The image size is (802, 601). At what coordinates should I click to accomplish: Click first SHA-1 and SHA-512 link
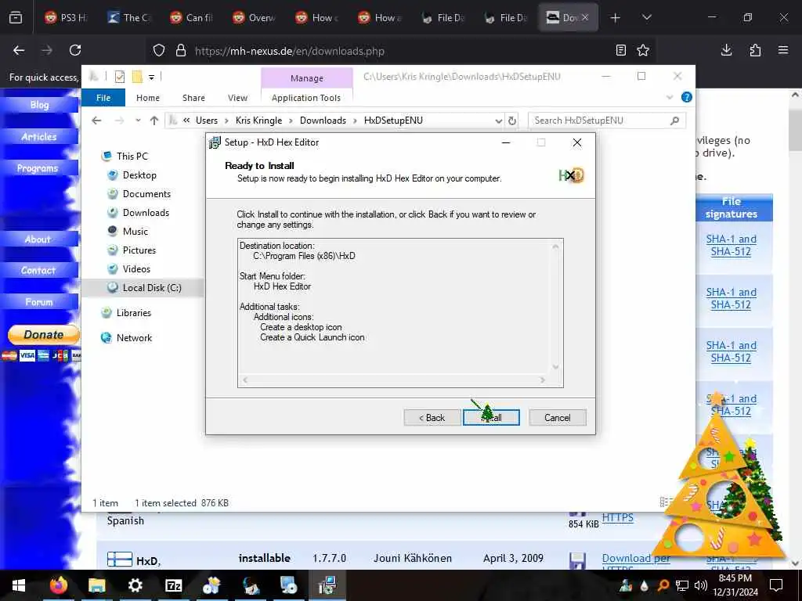(731, 245)
